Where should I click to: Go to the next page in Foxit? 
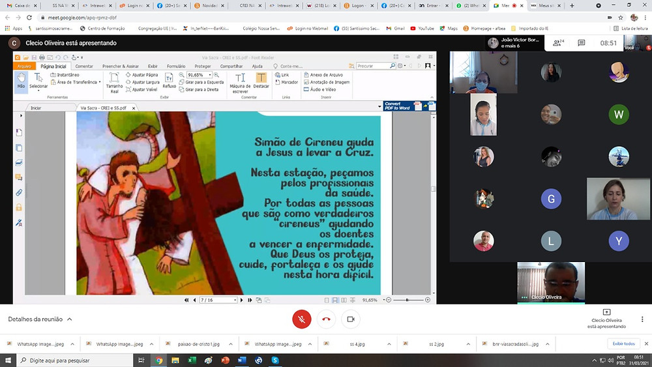(x=242, y=300)
